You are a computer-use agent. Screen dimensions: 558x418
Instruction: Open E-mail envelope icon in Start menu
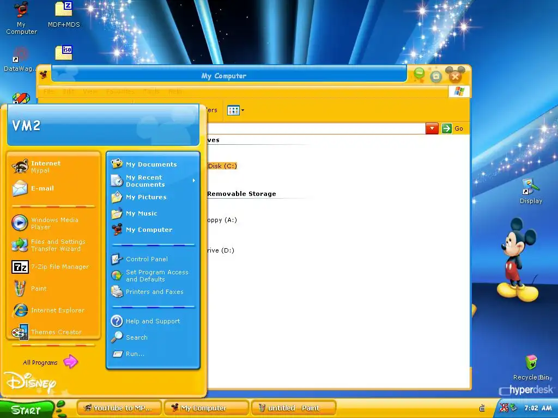pos(20,188)
